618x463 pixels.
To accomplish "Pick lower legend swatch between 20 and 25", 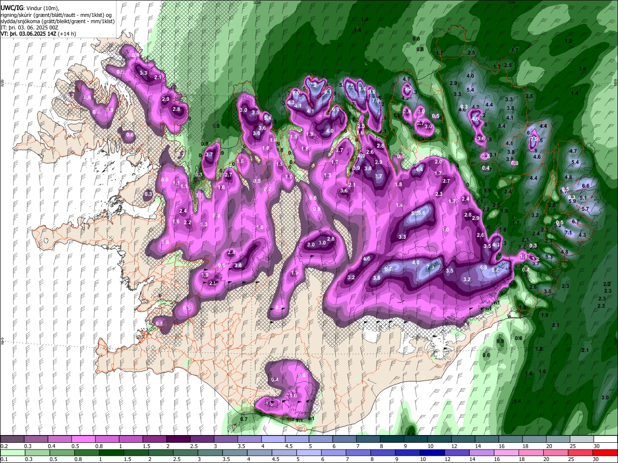I will click(556, 452).
